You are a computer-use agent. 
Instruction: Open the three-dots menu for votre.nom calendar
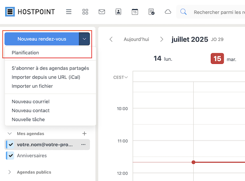coord(83,144)
